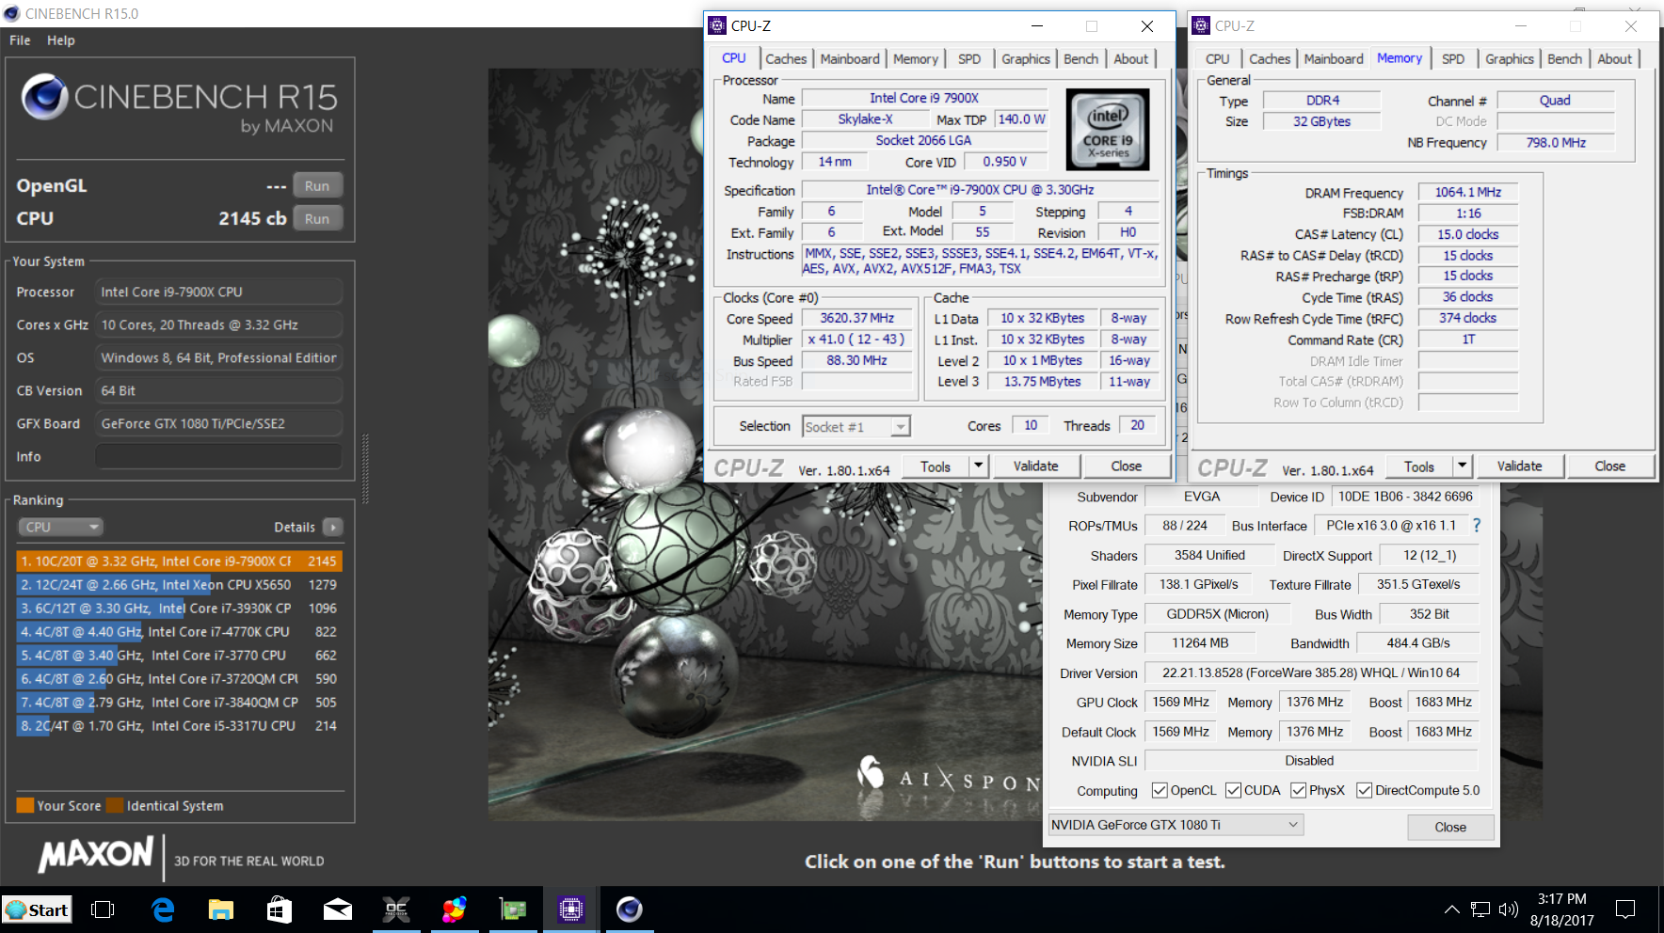Switch to Caches tab in left CPU-Z
The height and width of the screenshot is (933, 1664).
pyautogui.click(x=786, y=58)
